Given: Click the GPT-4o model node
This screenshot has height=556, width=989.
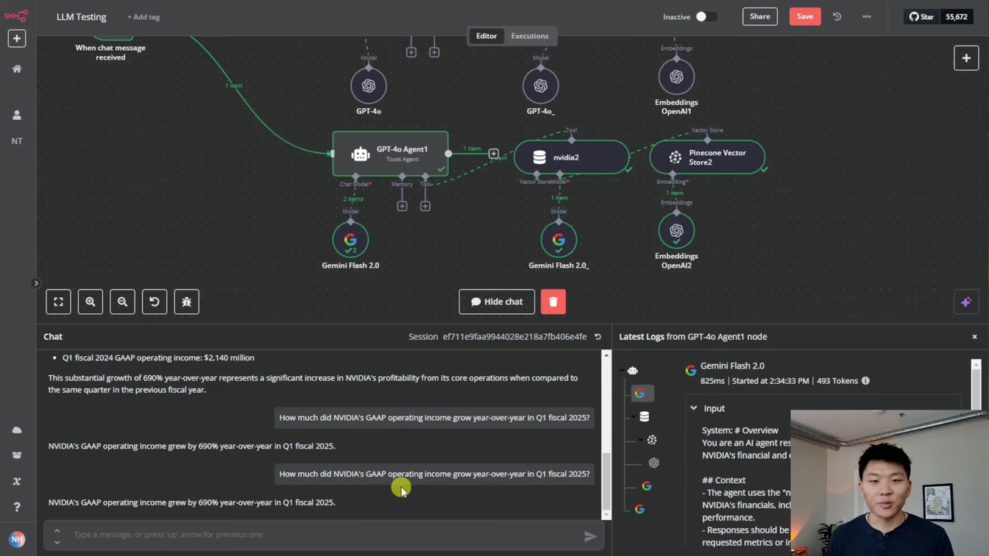Looking at the screenshot, I should (x=369, y=86).
